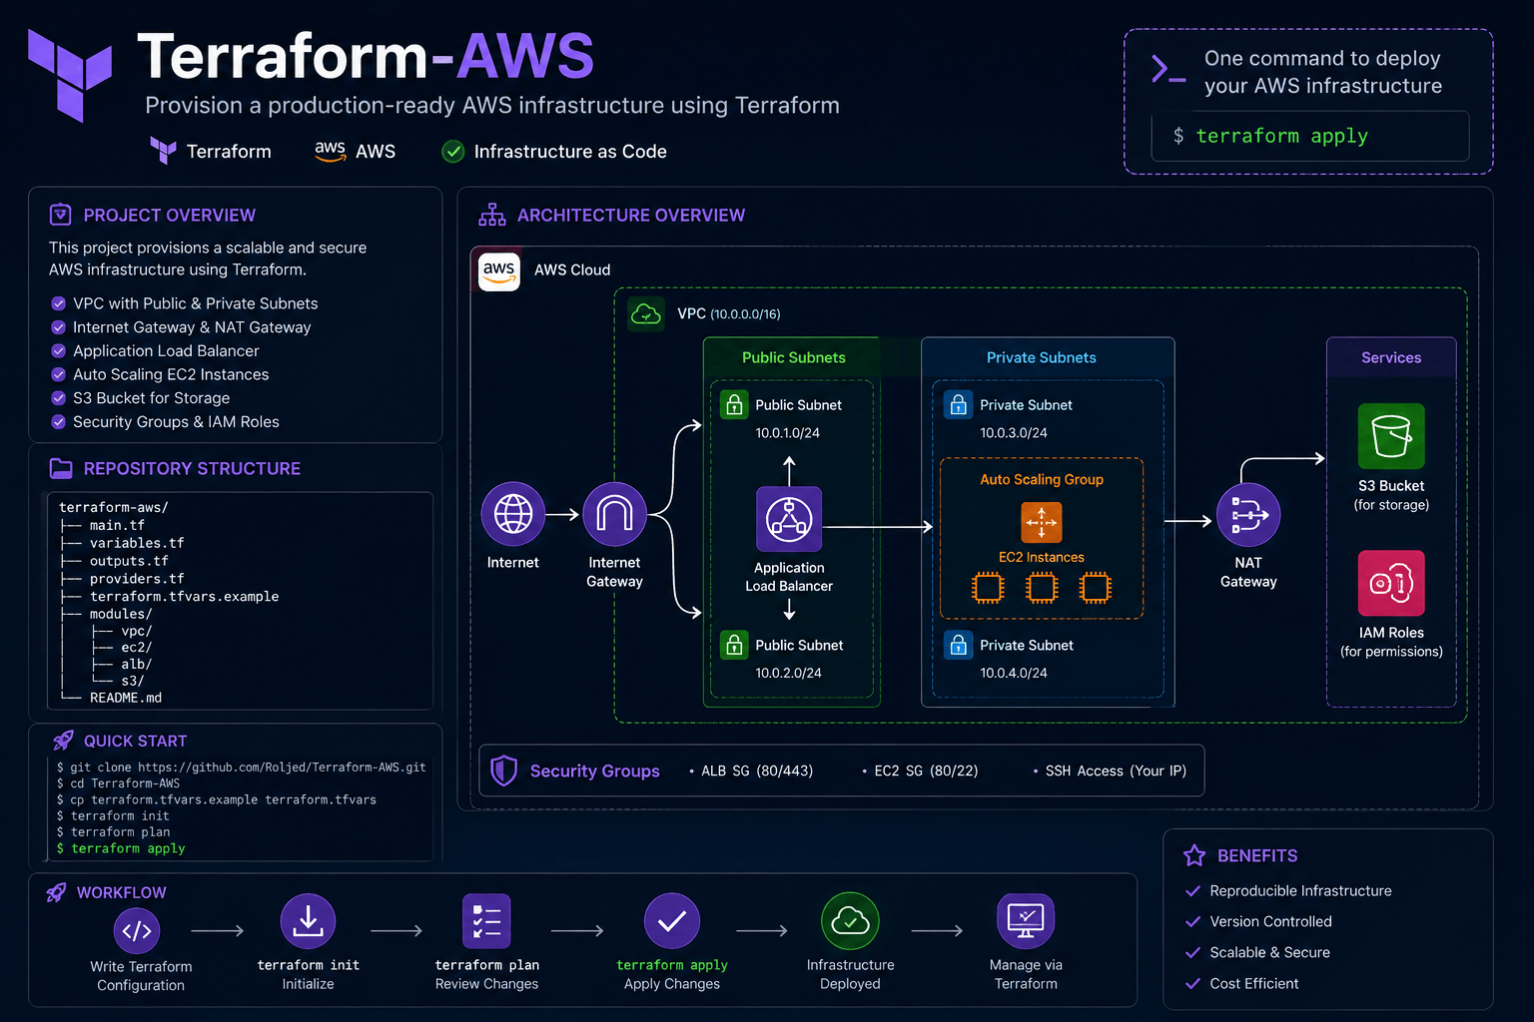Image resolution: width=1534 pixels, height=1022 pixels.
Task: Click README.md in the repository tree
Action: click(126, 698)
